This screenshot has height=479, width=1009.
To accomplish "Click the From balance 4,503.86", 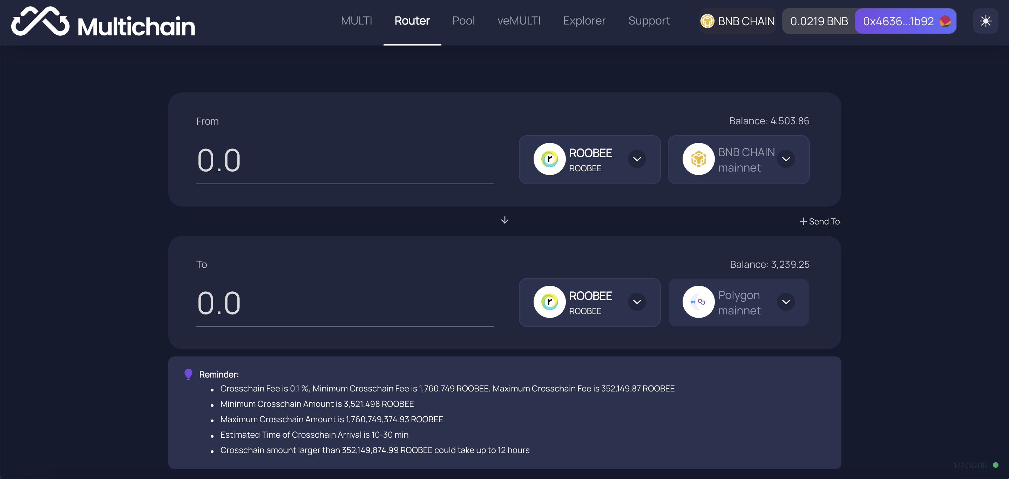I will coord(769,121).
